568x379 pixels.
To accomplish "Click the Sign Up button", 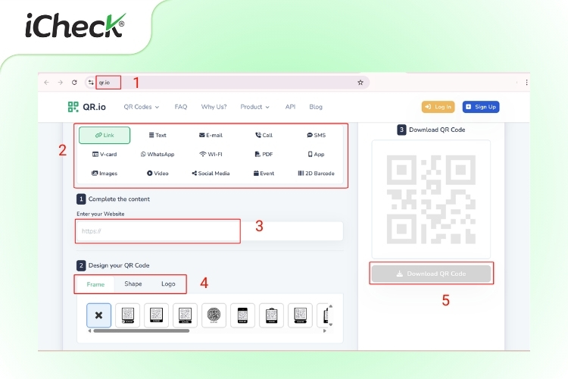I will pyautogui.click(x=481, y=107).
